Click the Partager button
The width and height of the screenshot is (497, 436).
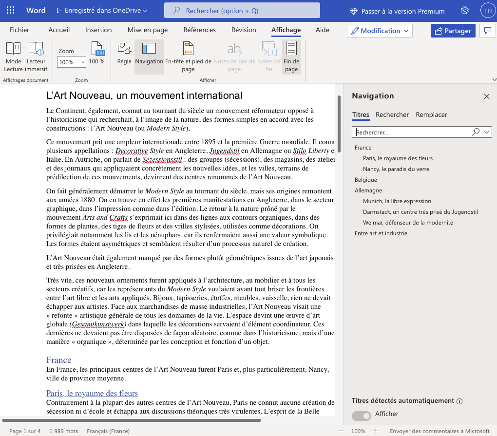(x=453, y=31)
